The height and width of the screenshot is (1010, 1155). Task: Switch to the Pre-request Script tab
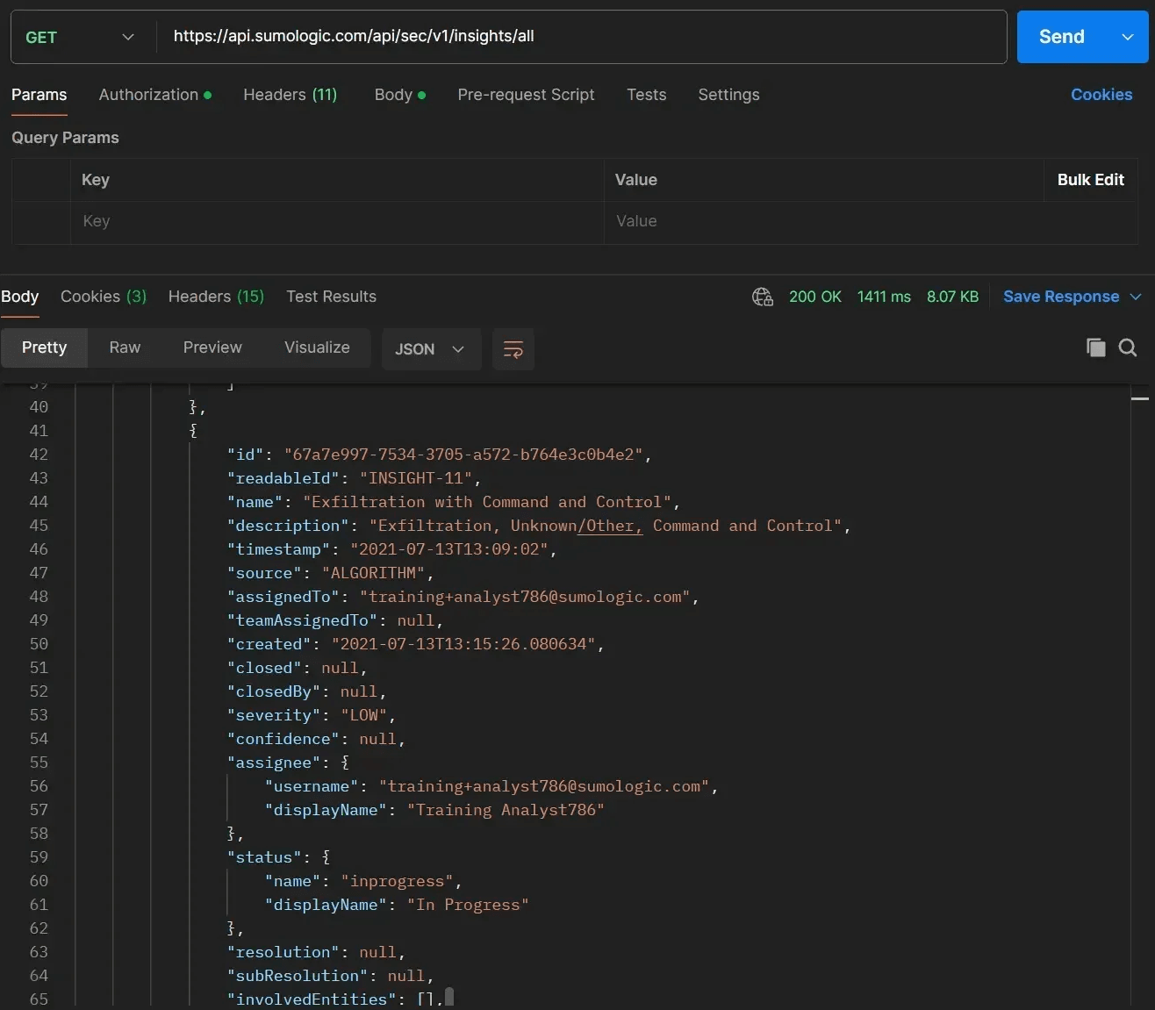pyautogui.click(x=526, y=95)
